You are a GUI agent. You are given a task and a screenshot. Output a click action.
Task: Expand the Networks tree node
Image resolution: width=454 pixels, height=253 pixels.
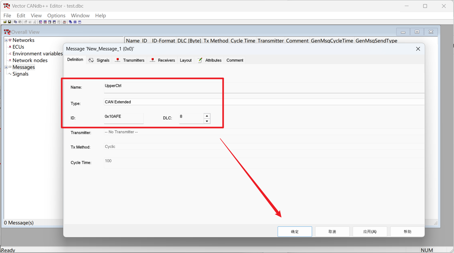point(6,40)
